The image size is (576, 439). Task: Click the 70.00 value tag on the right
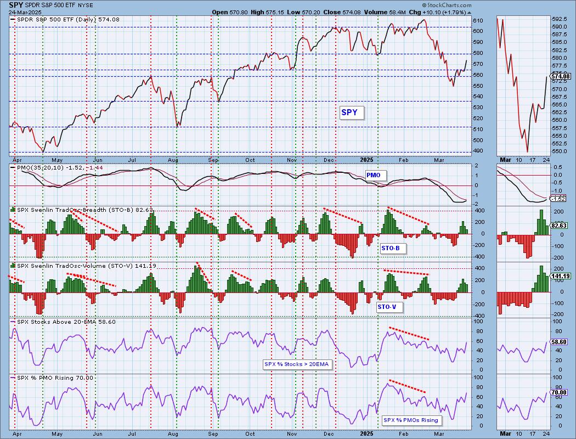(560, 392)
